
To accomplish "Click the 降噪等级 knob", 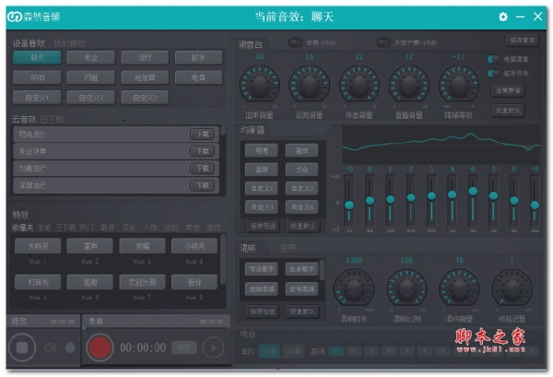I will click(x=458, y=85).
